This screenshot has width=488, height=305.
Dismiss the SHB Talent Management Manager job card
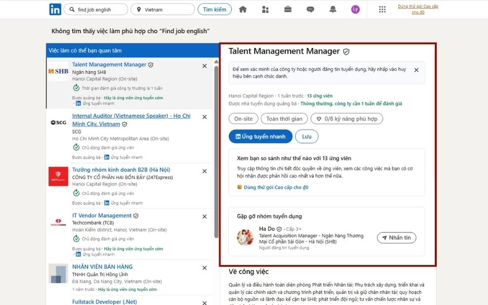tap(204, 65)
